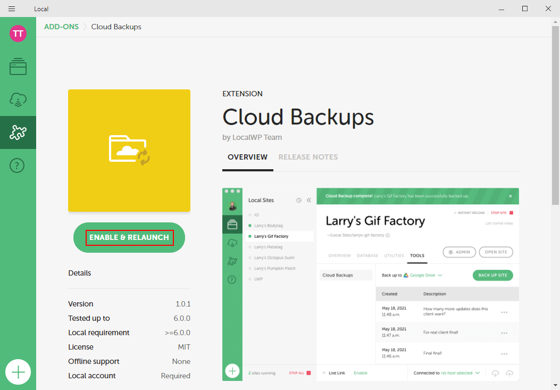This screenshot has width=560, height=390.
Task: Click Local account value Required
Action: (x=175, y=376)
